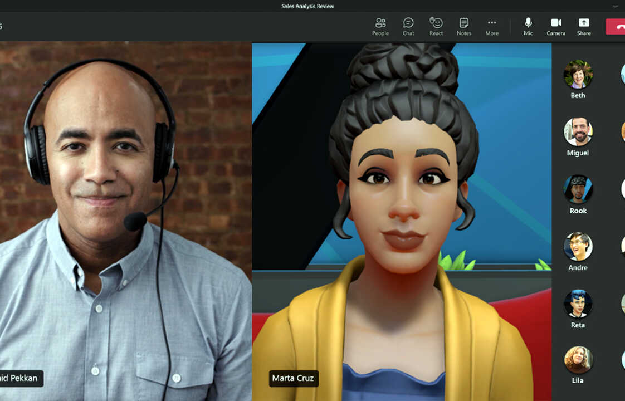Open the meeting Chat
Viewport: 625px width, 401px height.
408,27
